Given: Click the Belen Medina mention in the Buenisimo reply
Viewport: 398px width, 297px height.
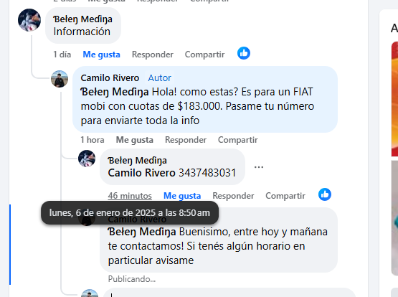Looking at the screenshot, I should tap(142, 232).
